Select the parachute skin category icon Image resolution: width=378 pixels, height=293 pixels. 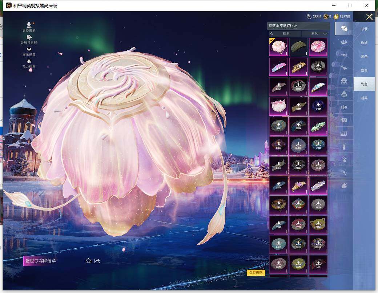[x=344, y=29]
